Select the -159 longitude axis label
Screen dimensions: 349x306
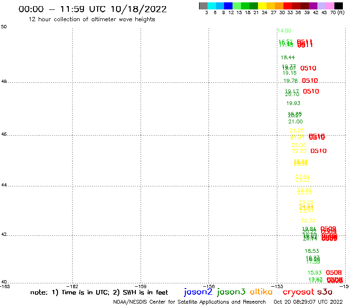tap(141, 286)
